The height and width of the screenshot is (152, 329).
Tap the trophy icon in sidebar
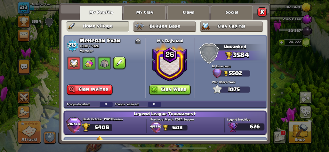click(x=24, y=21)
